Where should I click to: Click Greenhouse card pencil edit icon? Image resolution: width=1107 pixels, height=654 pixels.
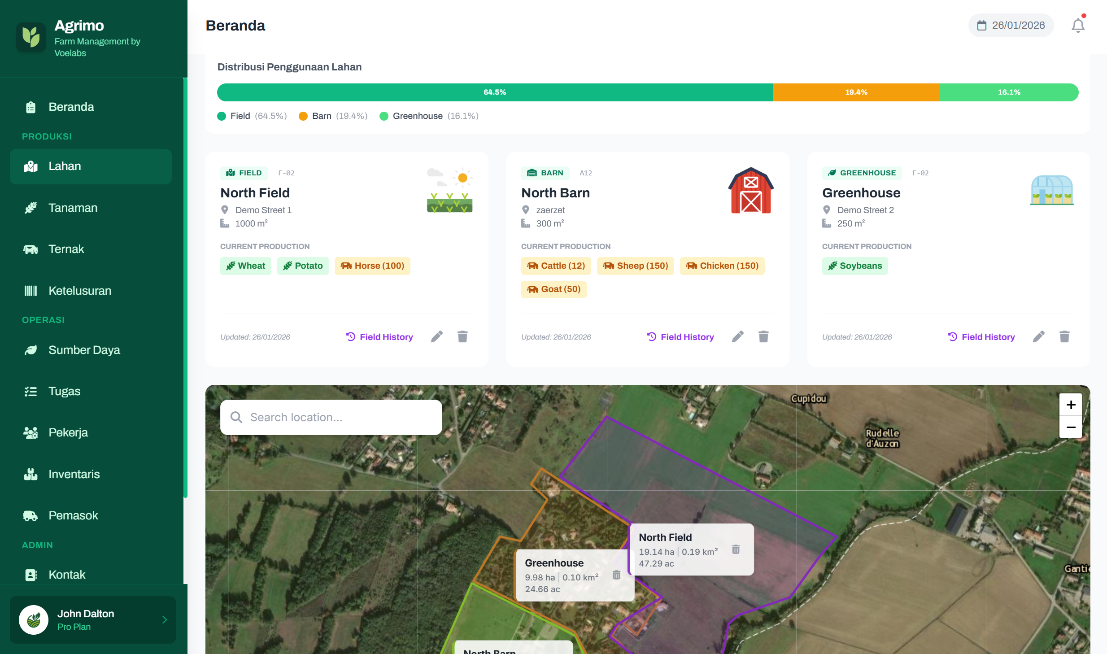click(x=1039, y=336)
